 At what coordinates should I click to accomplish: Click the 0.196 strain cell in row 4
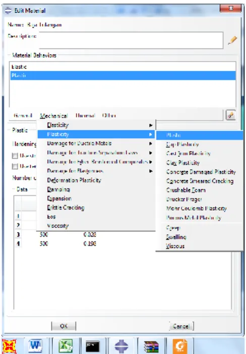tap(90, 244)
